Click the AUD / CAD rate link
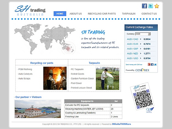This screenshot has width=172, height=129. 132,39
